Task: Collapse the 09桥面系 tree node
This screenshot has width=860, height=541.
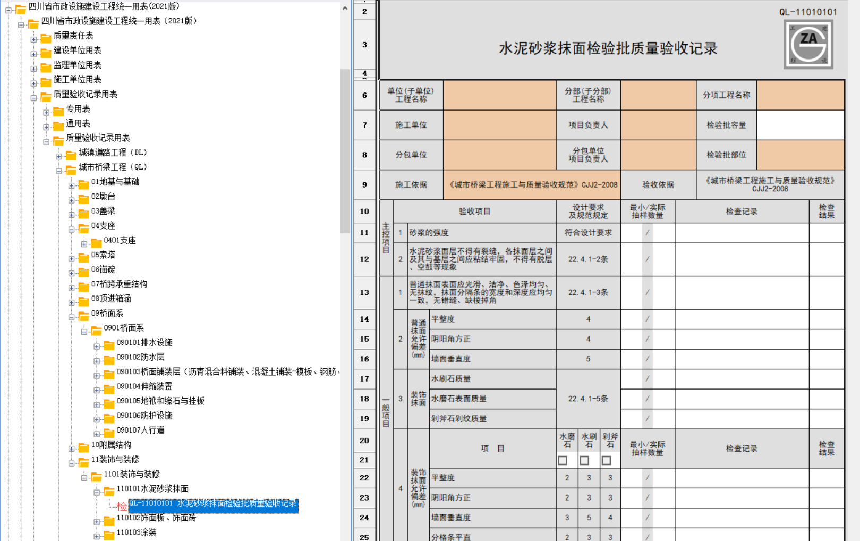Action: pos(71,317)
